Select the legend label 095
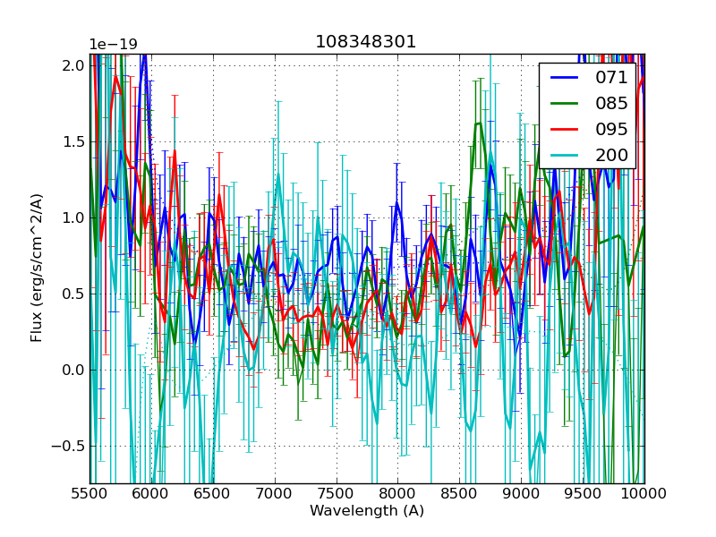716x537 pixels. tap(611, 130)
